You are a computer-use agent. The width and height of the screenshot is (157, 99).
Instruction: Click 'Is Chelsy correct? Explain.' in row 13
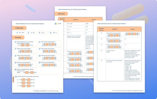pyautogui.click(x=110, y=51)
